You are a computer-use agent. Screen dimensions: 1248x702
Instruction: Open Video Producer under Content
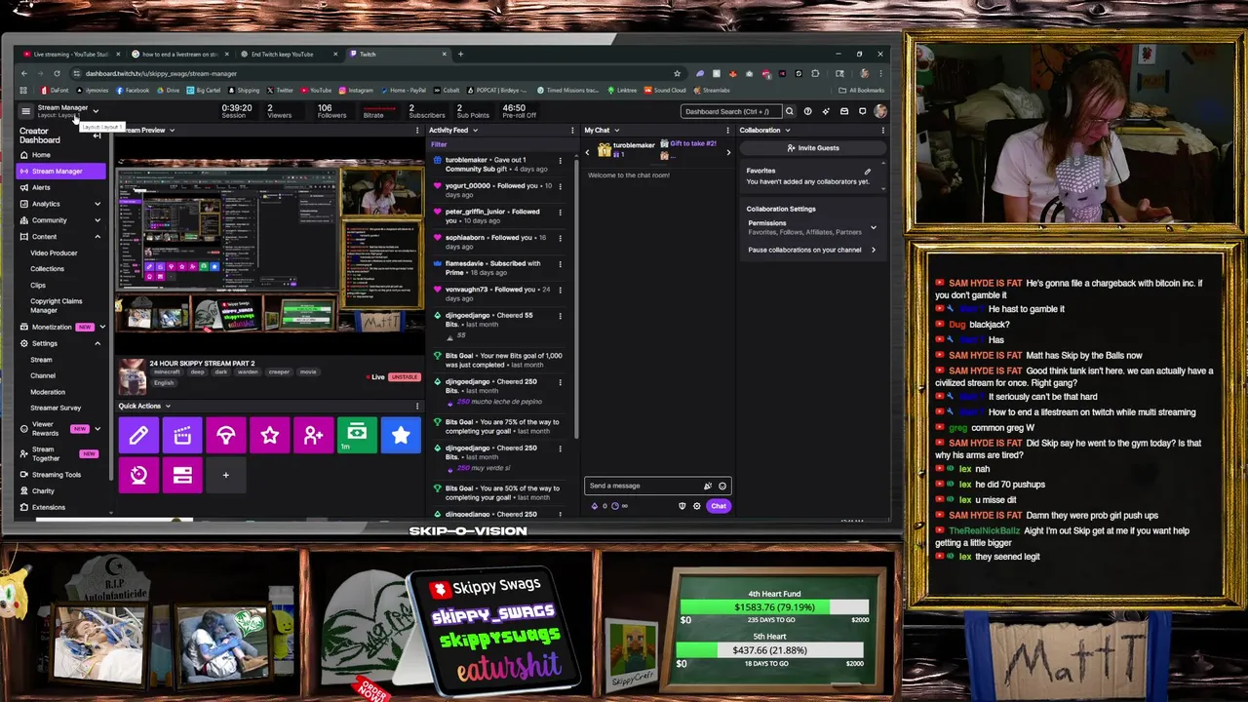click(54, 253)
